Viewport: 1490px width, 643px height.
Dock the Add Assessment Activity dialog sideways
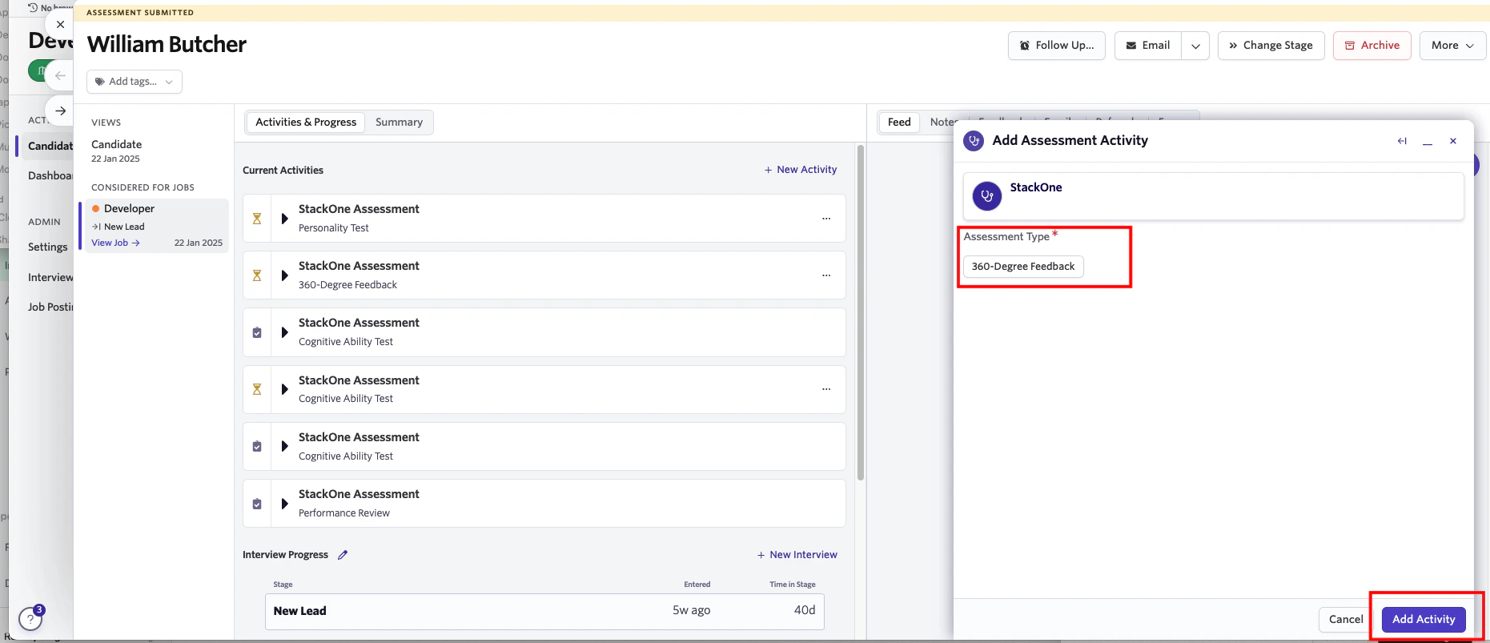(1402, 141)
